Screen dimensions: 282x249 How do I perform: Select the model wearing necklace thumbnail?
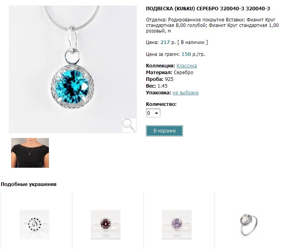click(x=30, y=153)
